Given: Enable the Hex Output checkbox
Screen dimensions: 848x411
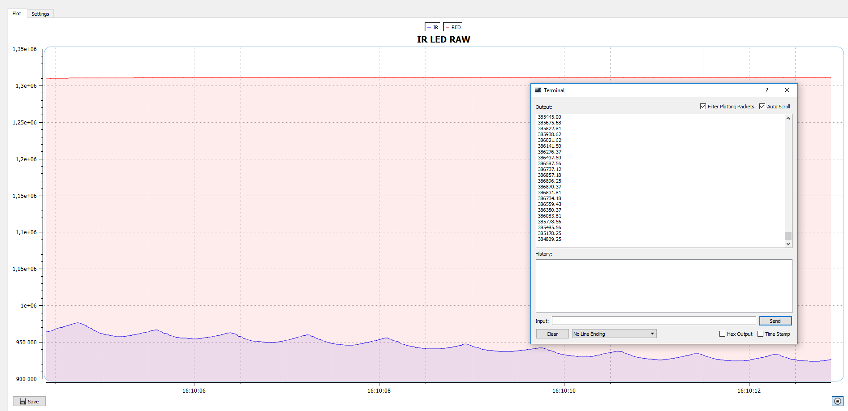Looking at the screenshot, I should (722, 334).
